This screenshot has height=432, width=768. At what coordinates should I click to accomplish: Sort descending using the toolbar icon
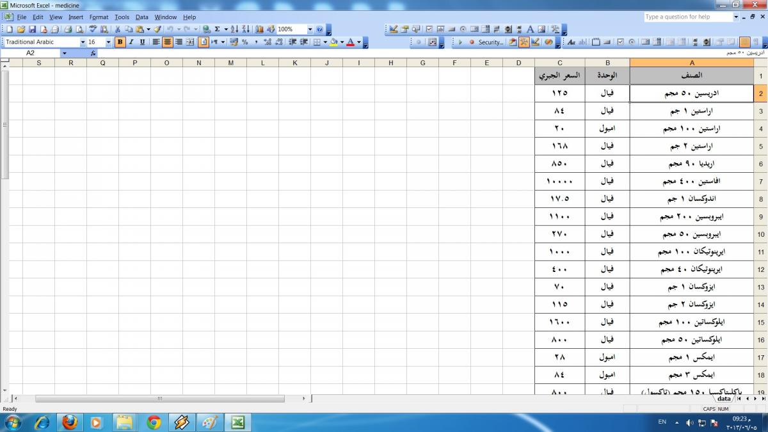246,29
